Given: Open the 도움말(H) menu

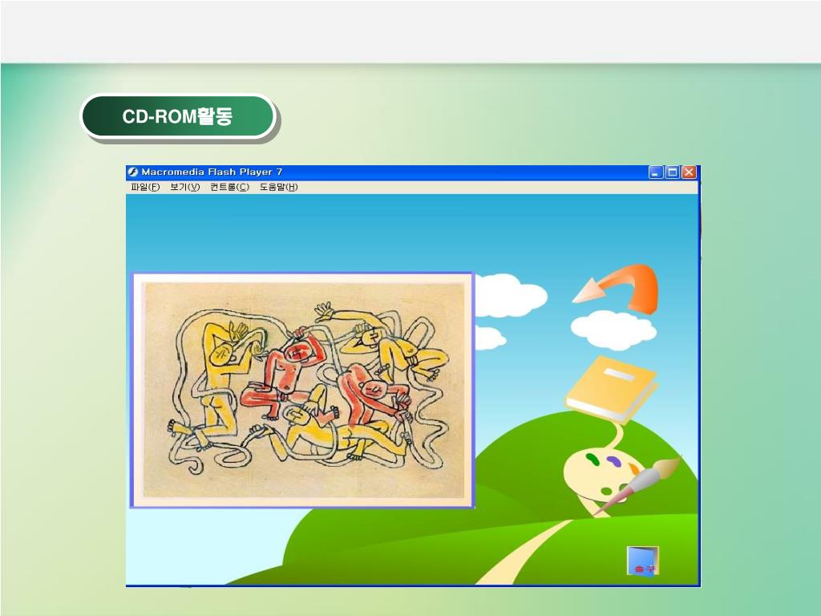Looking at the screenshot, I should [278, 187].
